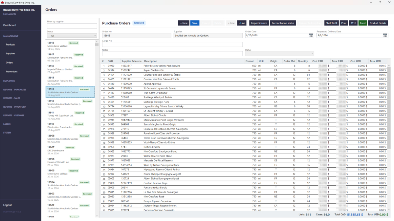The height and width of the screenshot is (221, 394).
Task: Click the B116 button
Action: 353,23
